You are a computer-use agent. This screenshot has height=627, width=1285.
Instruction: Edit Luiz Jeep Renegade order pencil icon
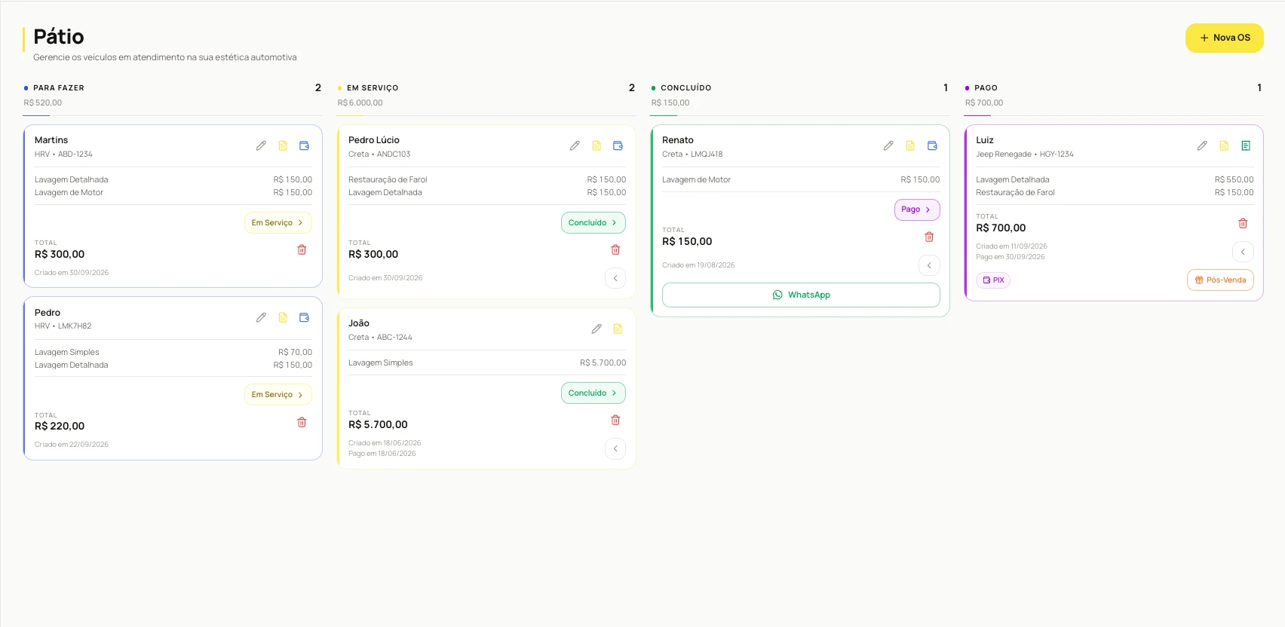[1202, 145]
